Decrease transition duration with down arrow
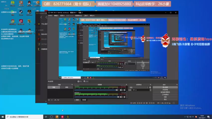 point(150,90)
